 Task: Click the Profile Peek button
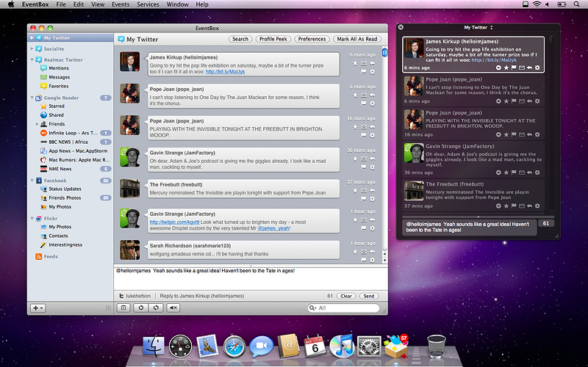[x=273, y=39]
